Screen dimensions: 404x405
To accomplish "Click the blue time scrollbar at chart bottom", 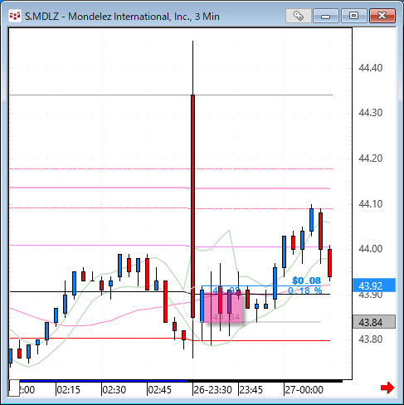I will [104, 381].
